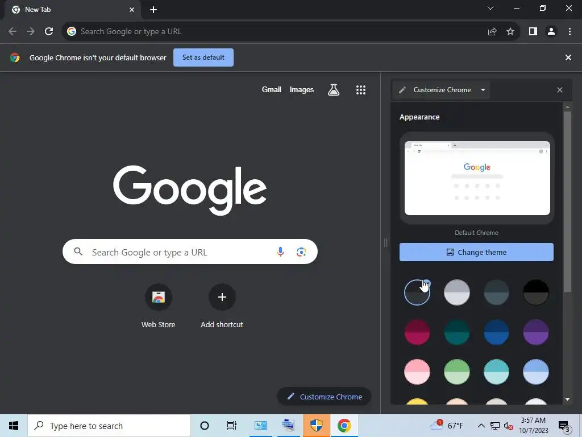The width and height of the screenshot is (582, 437).
Task: Click the Change theme button
Action: click(476, 252)
